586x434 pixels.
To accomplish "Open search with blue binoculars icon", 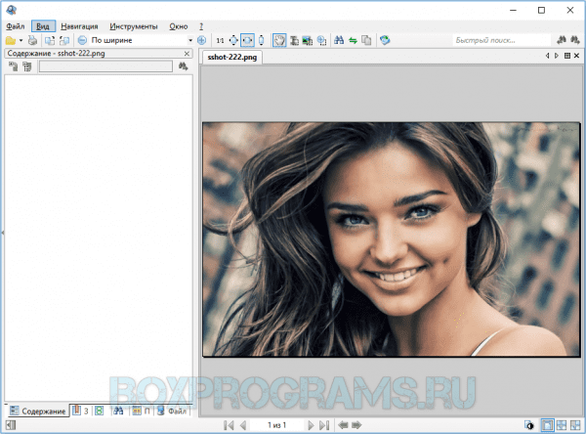I will pos(339,40).
